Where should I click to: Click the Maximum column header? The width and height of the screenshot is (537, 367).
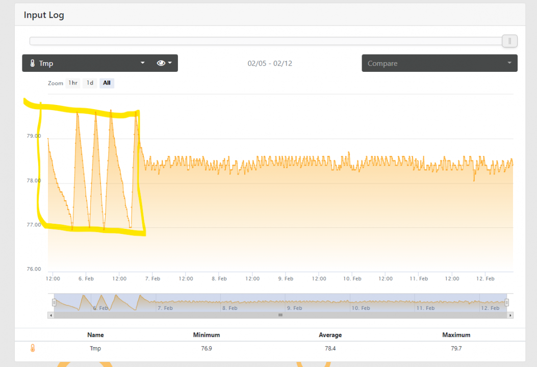(456, 335)
